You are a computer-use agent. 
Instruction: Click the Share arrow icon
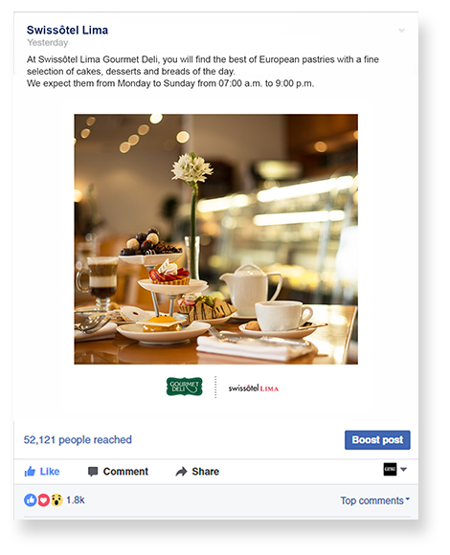181,472
